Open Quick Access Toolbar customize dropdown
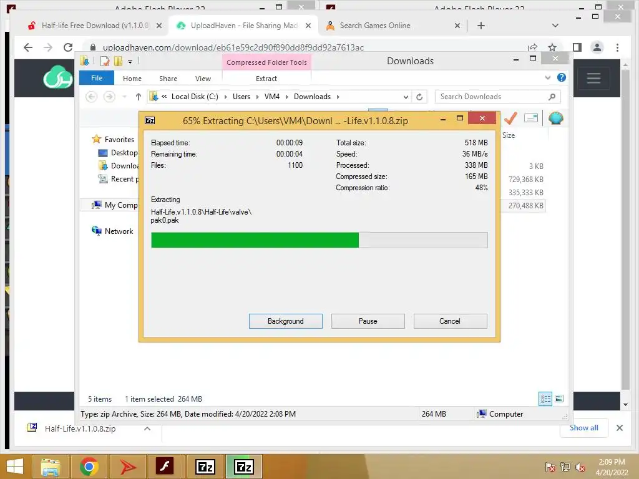 click(130, 62)
